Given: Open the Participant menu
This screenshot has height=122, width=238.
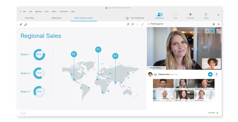Looking at the screenshot, I should point(64,11).
